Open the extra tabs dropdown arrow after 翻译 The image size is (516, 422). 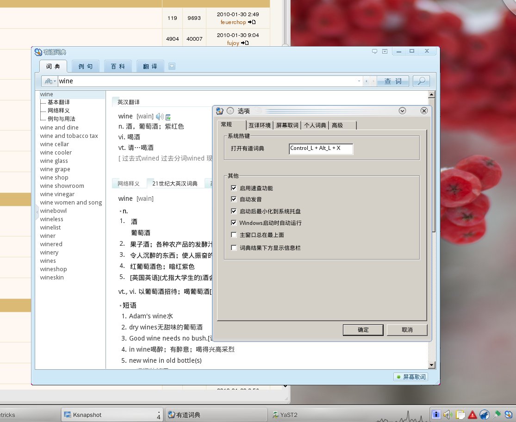click(172, 67)
